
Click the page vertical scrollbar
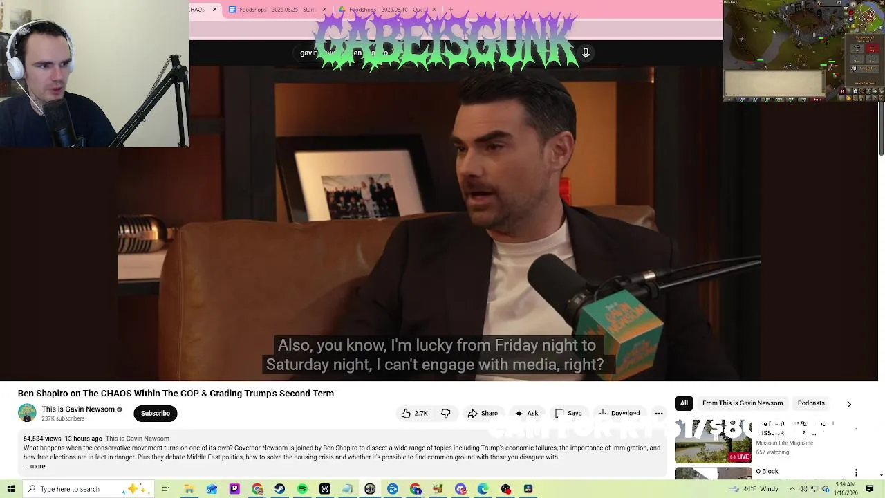point(881,129)
